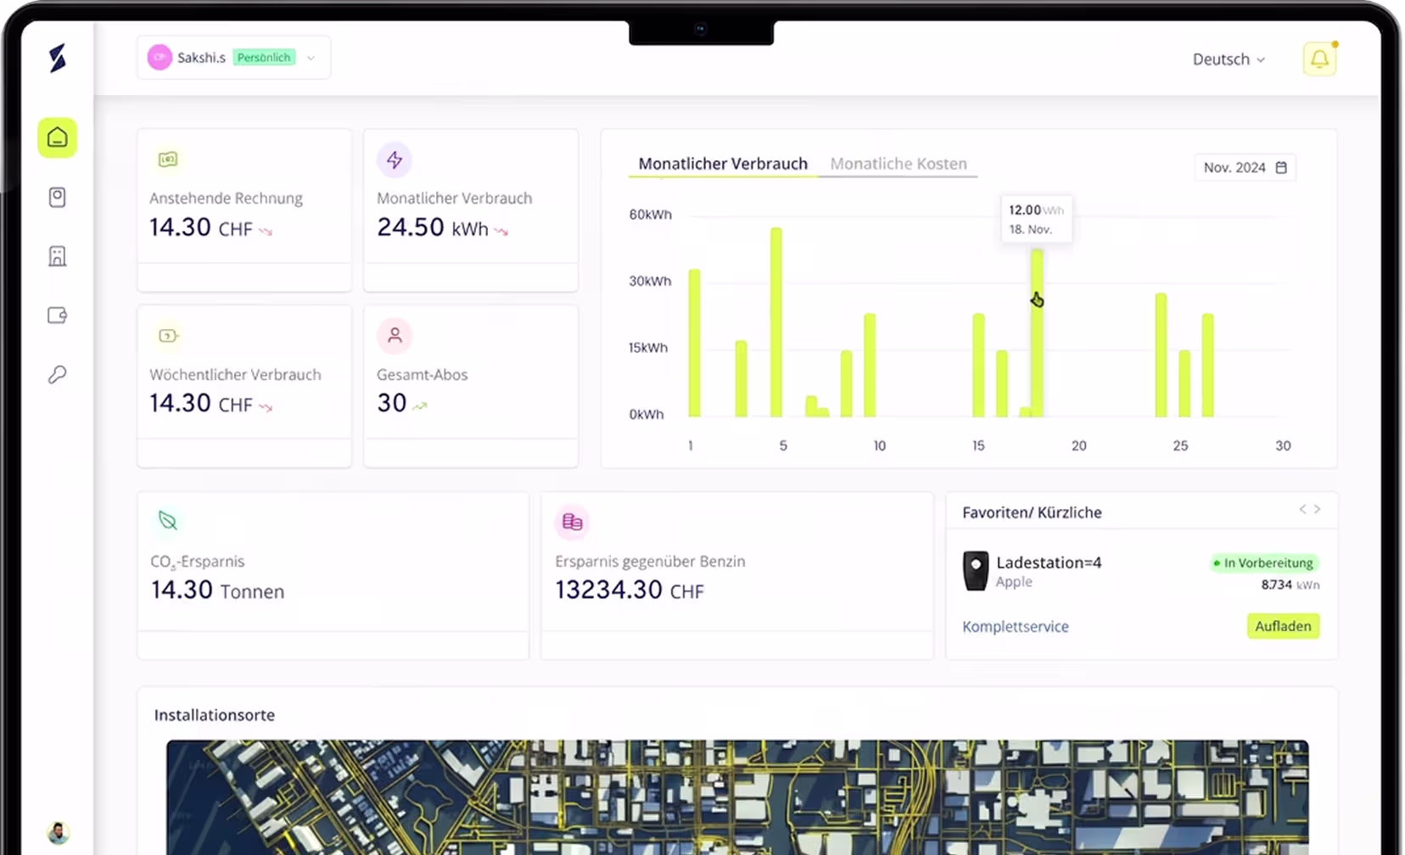Click the CO2-Ersparnis leaf icon

pos(168,521)
